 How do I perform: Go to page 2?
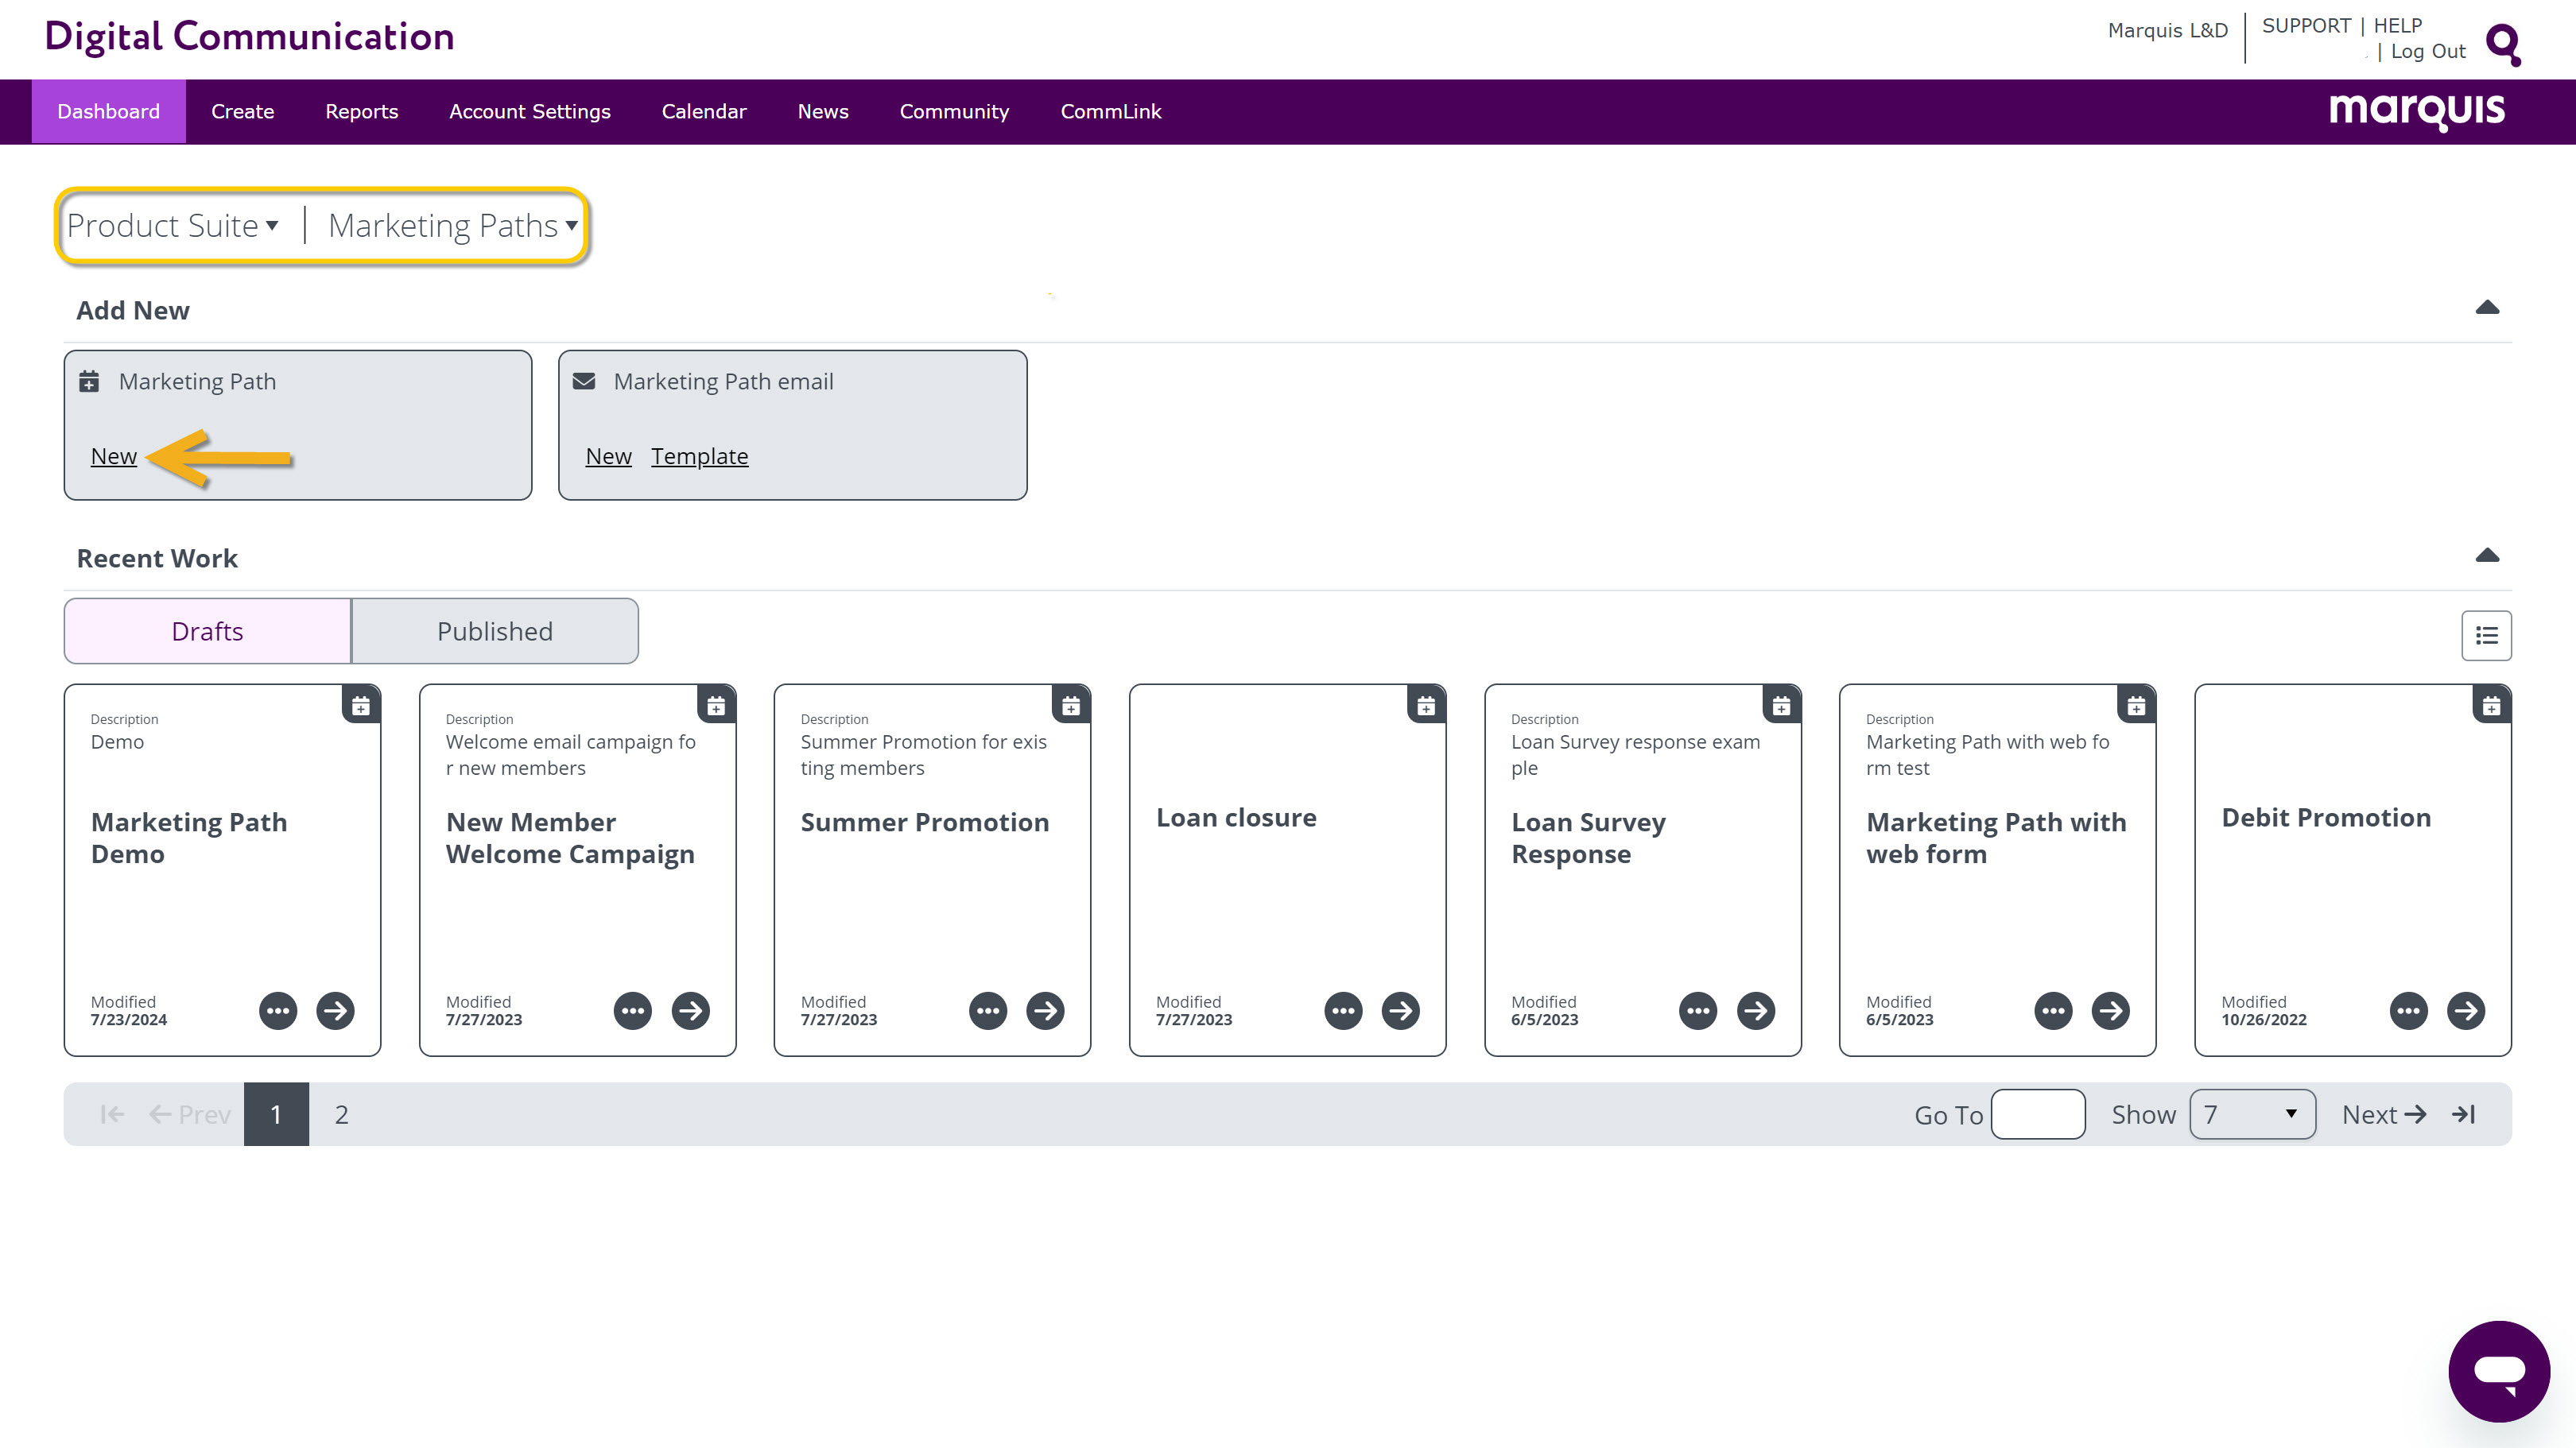(341, 1114)
